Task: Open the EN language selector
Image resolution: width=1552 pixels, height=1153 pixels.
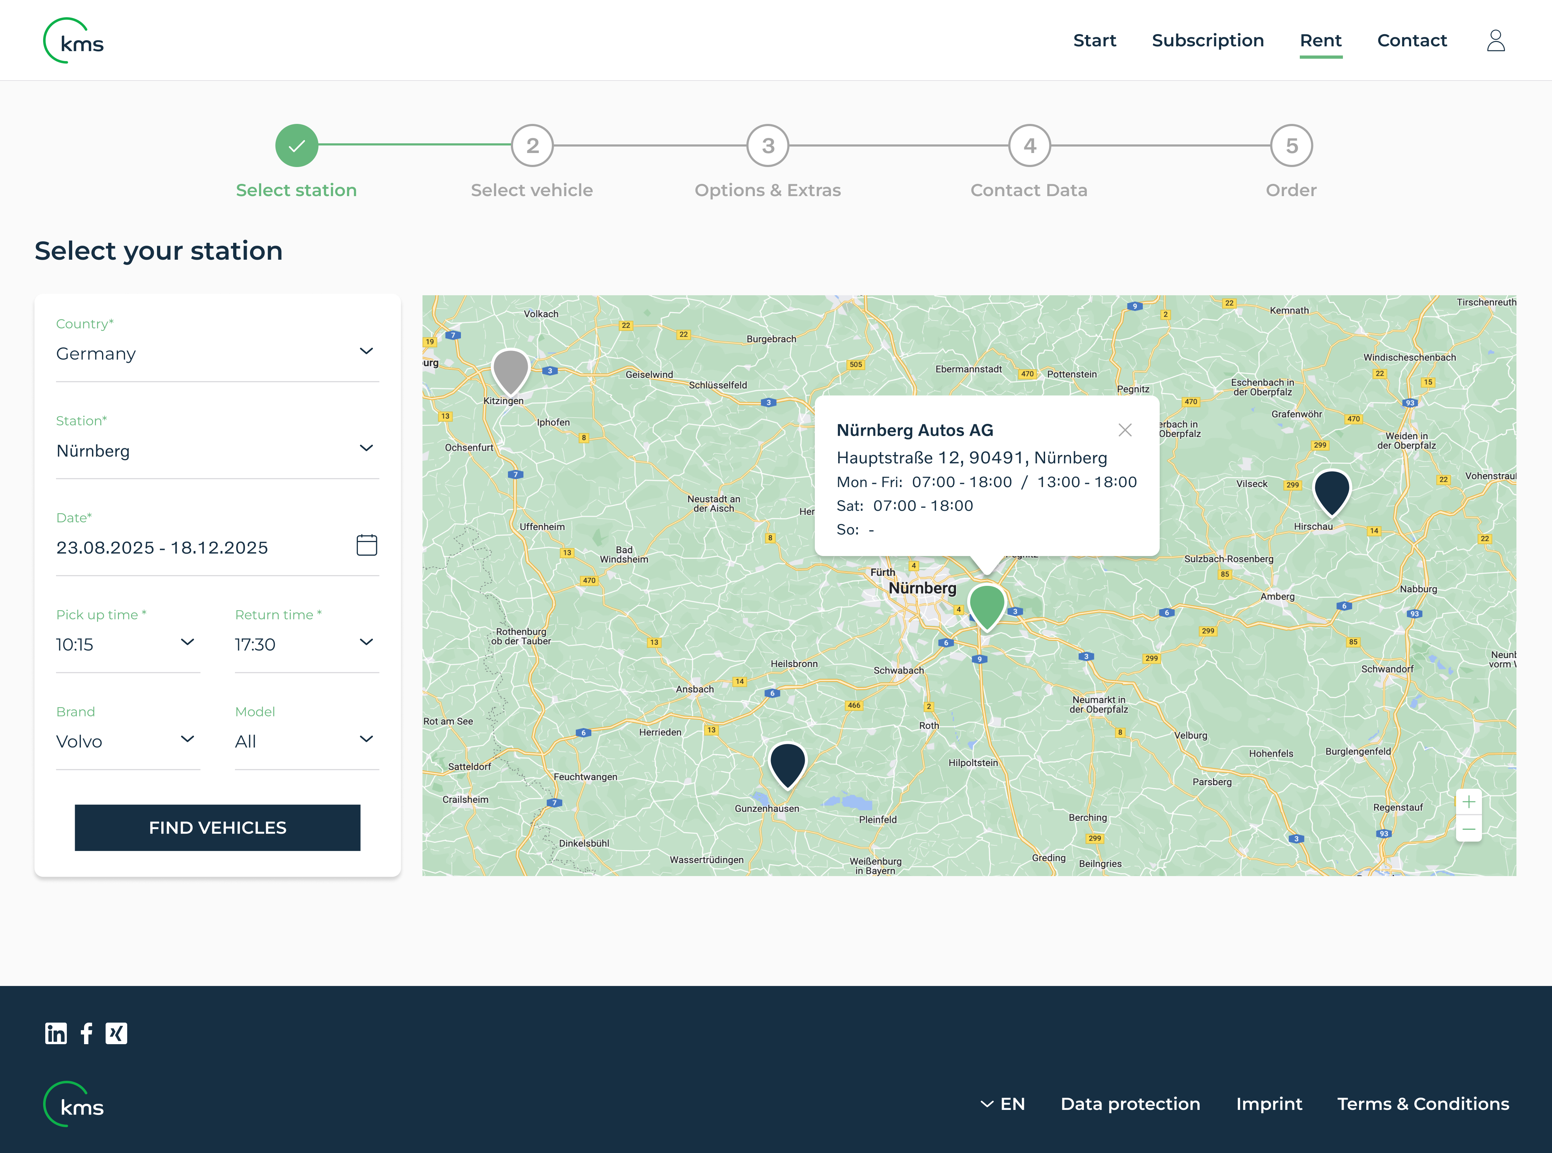Action: 1003,1103
